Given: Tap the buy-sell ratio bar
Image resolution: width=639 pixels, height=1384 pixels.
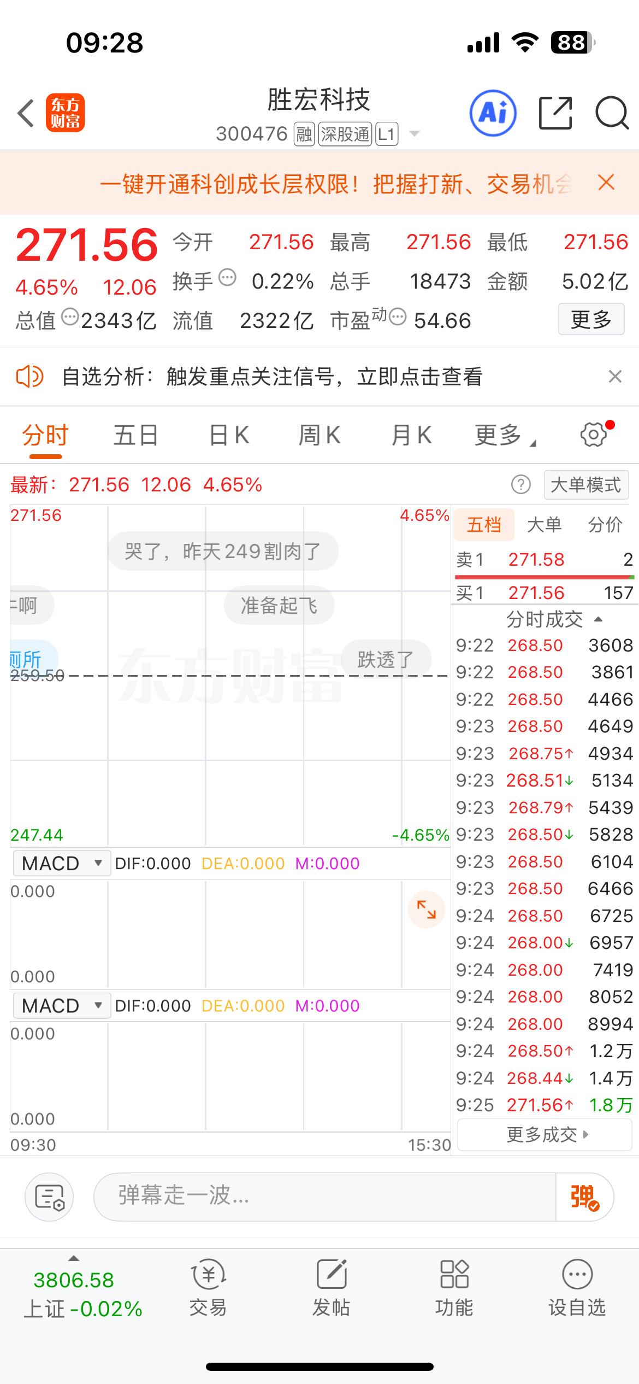Looking at the screenshot, I should tap(545, 577).
